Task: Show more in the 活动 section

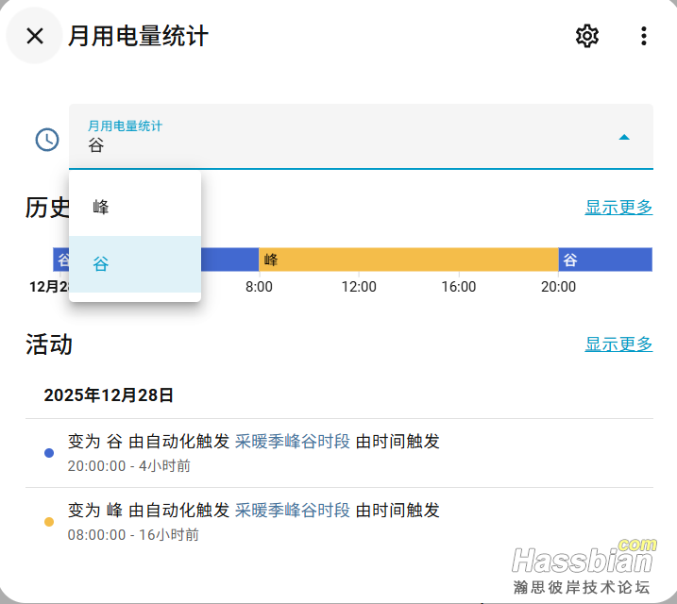Action: coord(618,344)
